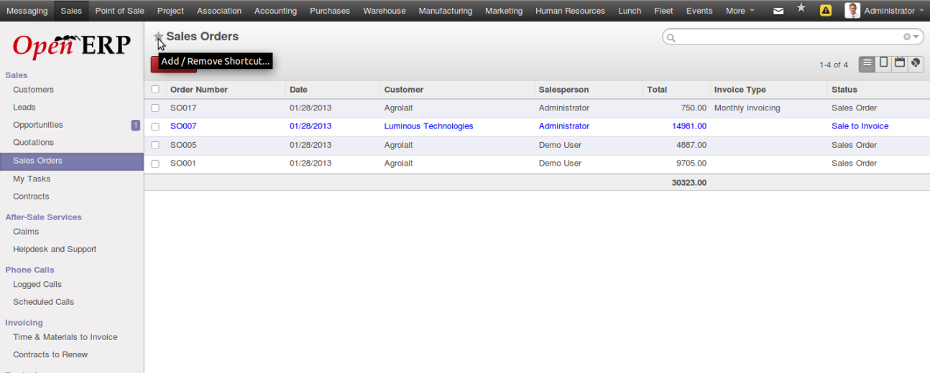Click the Monthly invoicing cell
Viewport: 930px width, 373px height.
747,108
